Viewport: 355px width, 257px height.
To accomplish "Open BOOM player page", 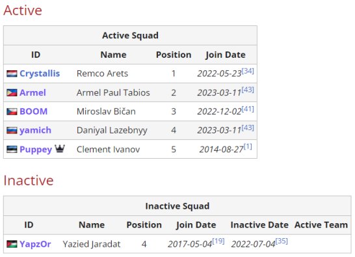I will pos(34,111).
